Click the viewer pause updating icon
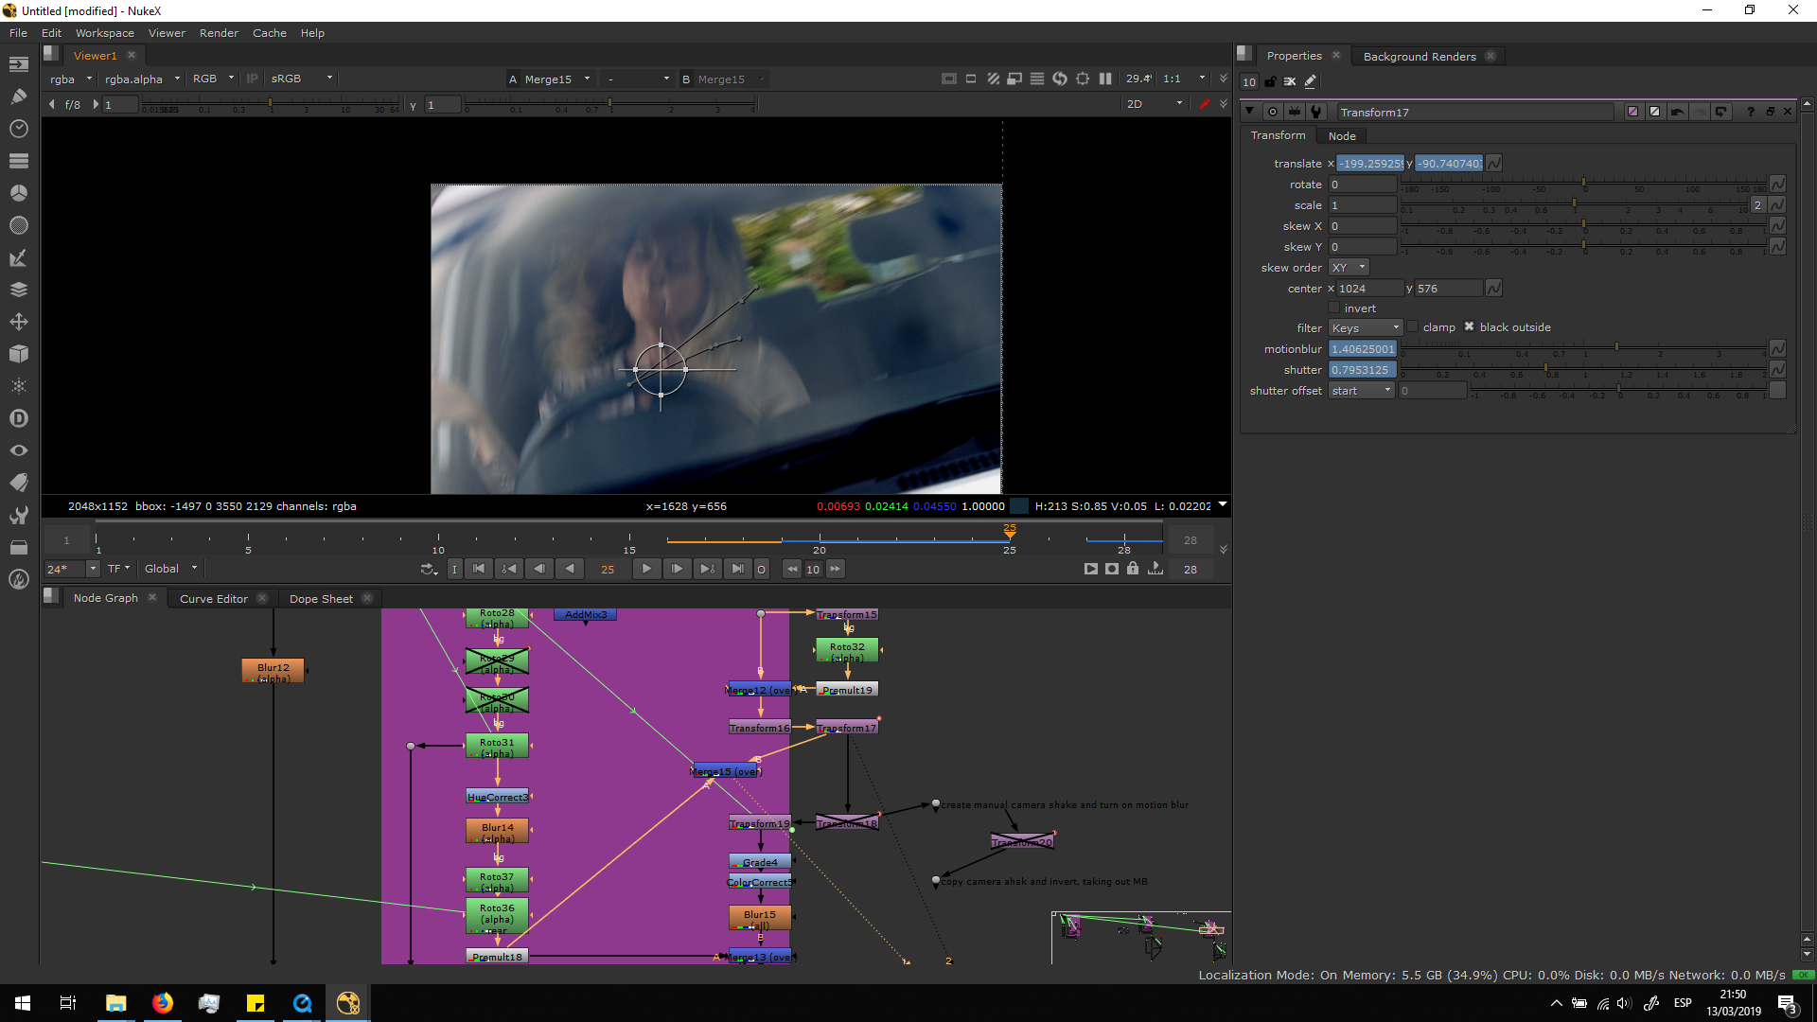The height and width of the screenshot is (1022, 1817). click(x=1105, y=79)
